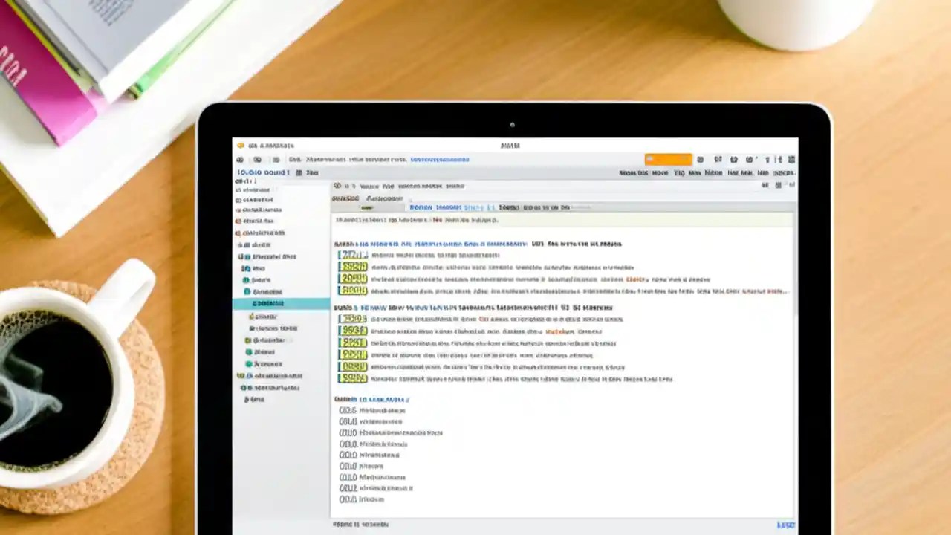Viewport: 951px width, 535px height.
Task: Open the Move tool icon in the top toolbar
Action: pyautogui.click(x=660, y=172)
